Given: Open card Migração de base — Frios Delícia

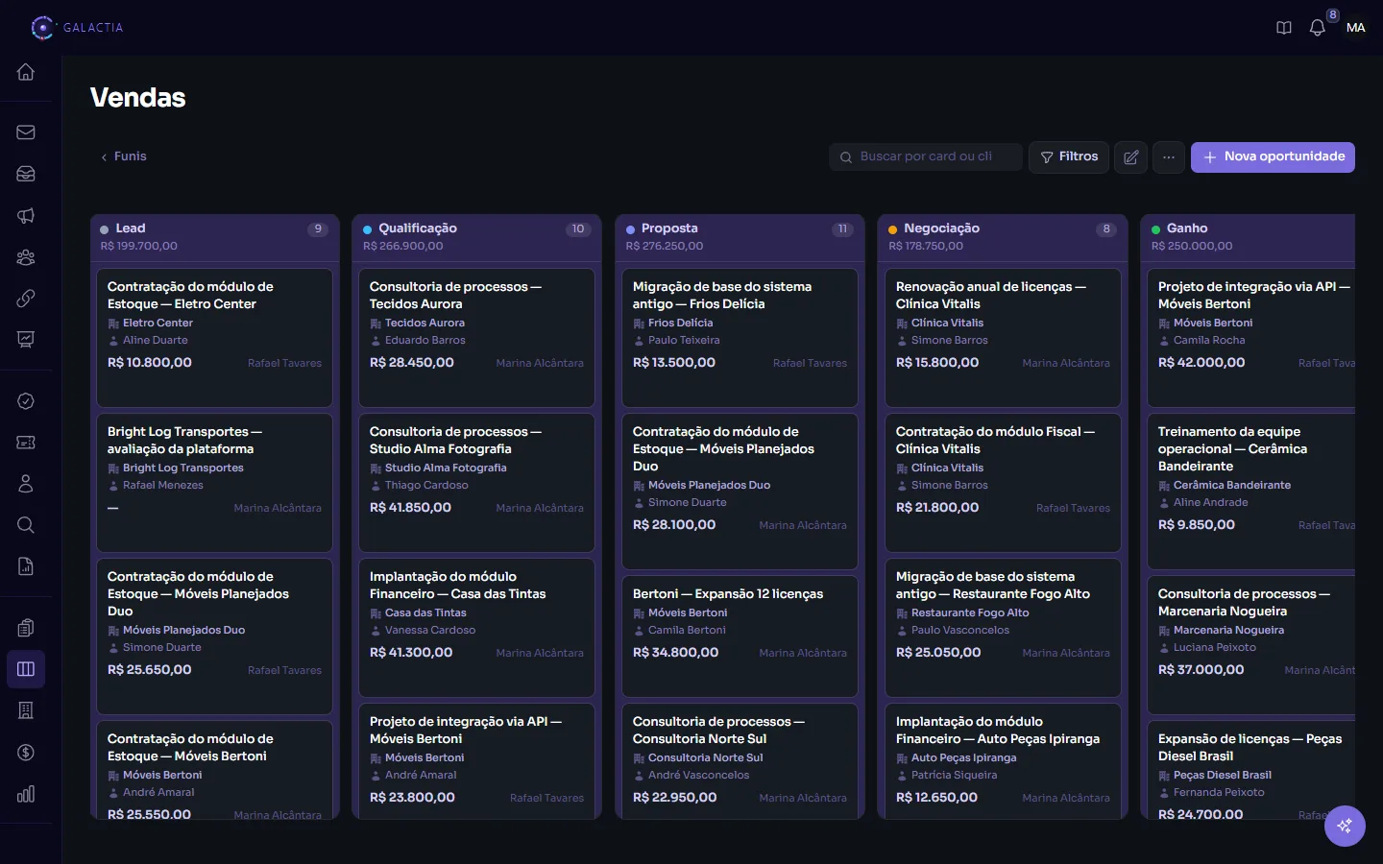Looking at the screenshot, I should (x=740, y=338).
